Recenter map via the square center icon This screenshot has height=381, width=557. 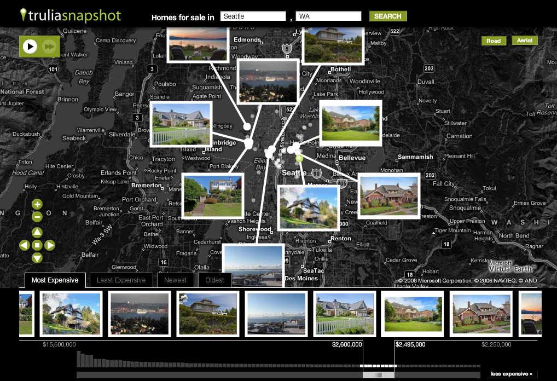tap(37, 245)
